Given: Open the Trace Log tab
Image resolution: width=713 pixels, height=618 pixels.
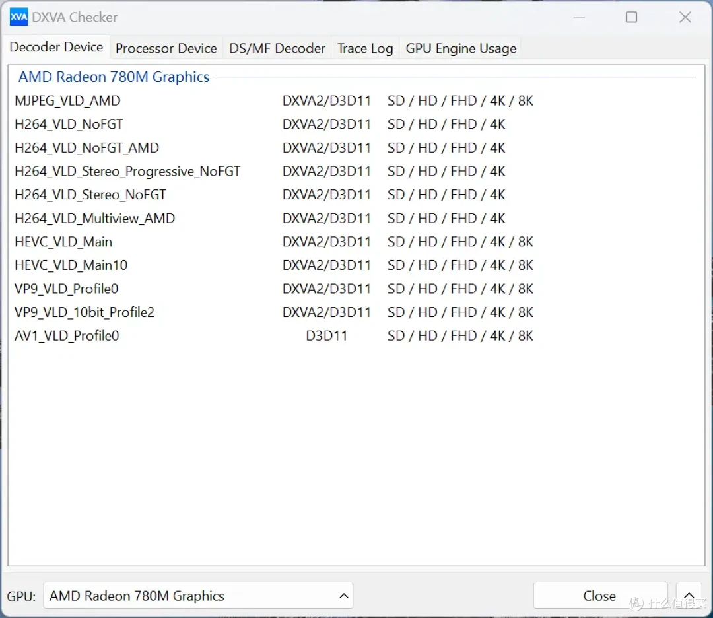Looking at the screenshot, I should point(365,48).
